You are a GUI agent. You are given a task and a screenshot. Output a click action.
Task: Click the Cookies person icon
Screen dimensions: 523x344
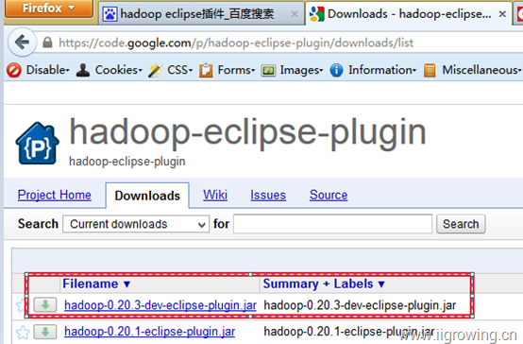tap(83, 70)
